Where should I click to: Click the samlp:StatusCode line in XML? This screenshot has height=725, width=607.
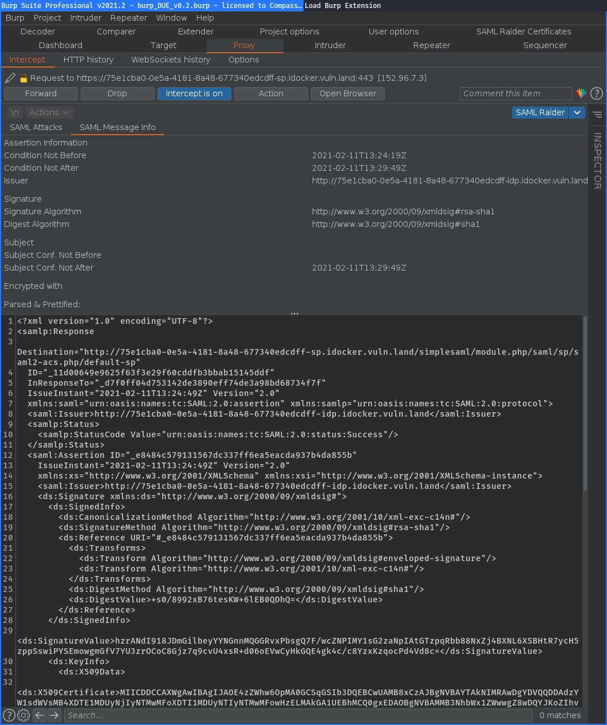[218, 434]
